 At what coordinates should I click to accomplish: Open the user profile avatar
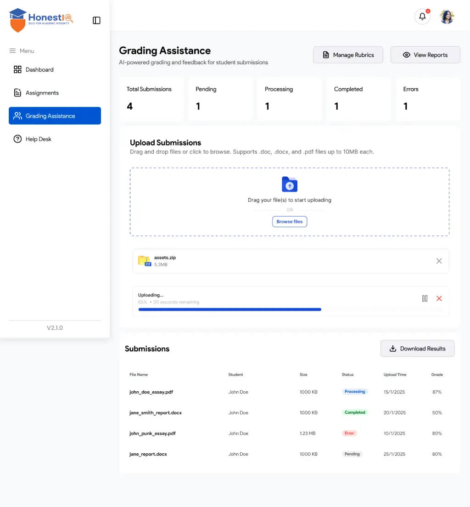click(447, 17)
